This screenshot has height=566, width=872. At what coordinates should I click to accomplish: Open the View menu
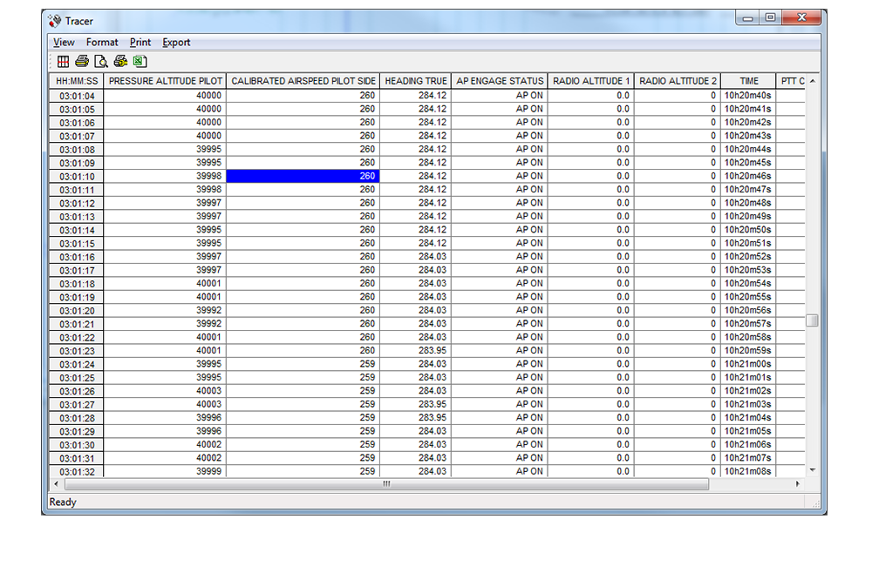[64, 42]
